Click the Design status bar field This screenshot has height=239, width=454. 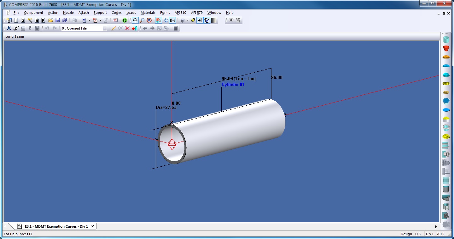pyautogui.click(x=406, y=234)
